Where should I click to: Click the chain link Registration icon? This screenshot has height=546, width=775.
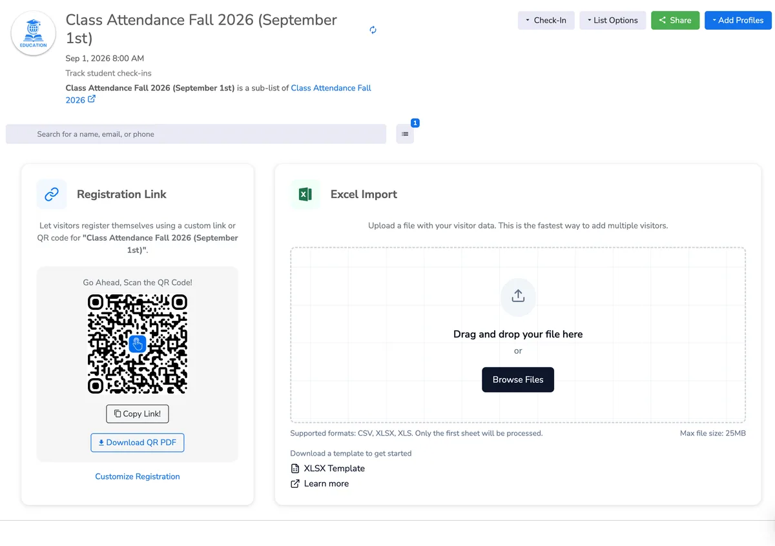[52, 194]
